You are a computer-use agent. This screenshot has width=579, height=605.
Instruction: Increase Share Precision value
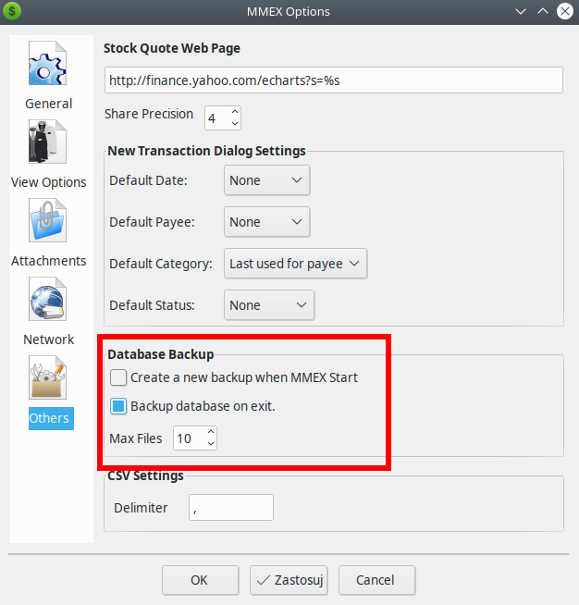coord(235,112)
